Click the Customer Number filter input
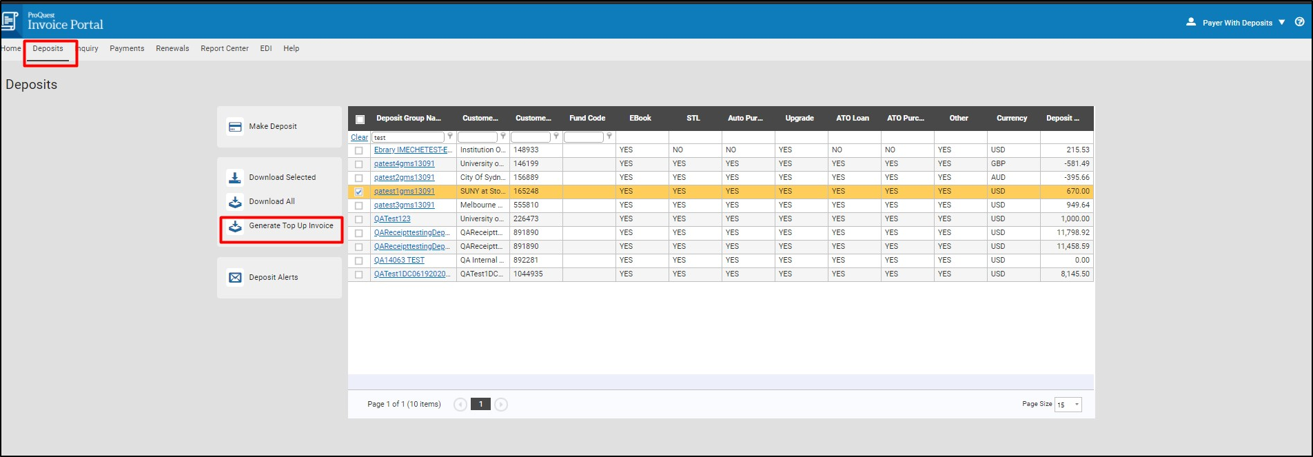This screenshot has width=1313, height=457. coord(531,137)
